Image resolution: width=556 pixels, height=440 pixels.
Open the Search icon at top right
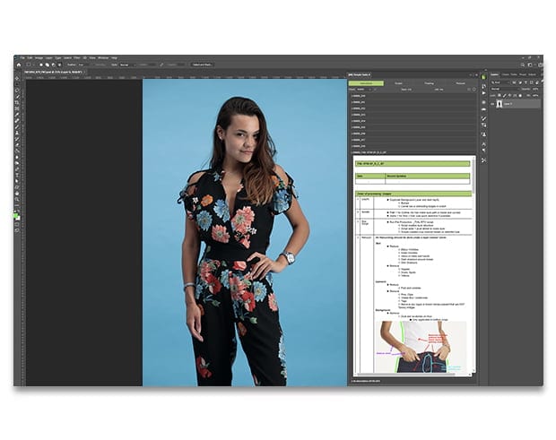click(522, 65)
